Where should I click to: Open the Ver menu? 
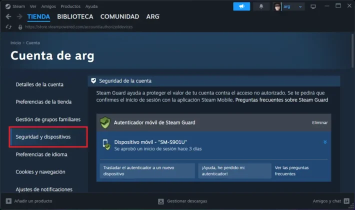[x=33, y=6]
